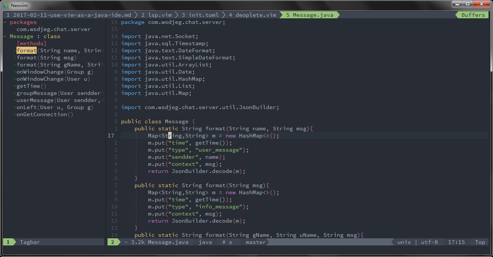The height and width of the screenshot is (257, 493).
Task: Click the [methods] heading in Tagbar
Action: tap(31, 43)
